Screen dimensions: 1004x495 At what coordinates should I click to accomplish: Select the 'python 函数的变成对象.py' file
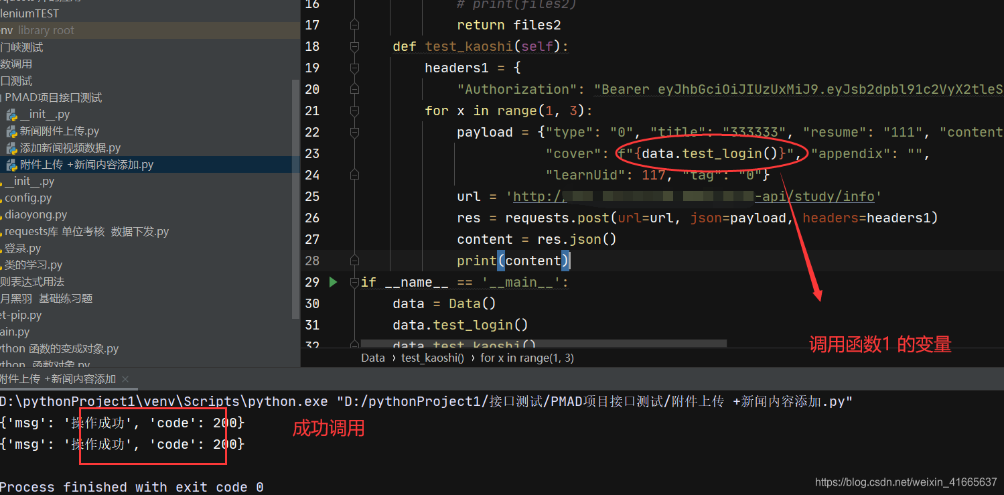pos(60,349)
